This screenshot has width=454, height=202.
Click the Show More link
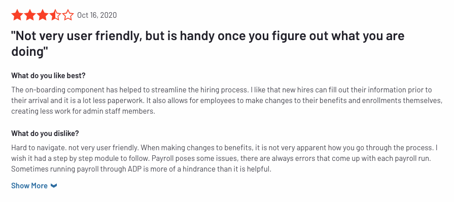(x=29, y=185)
